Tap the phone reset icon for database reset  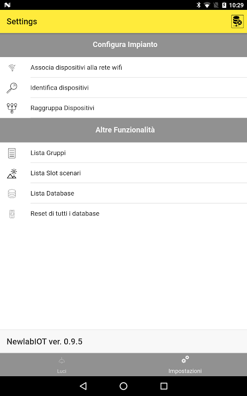(x=12, y=214)
